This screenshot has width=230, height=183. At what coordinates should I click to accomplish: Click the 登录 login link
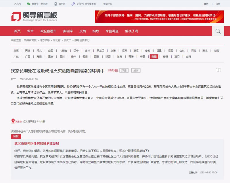click(206, 4)
